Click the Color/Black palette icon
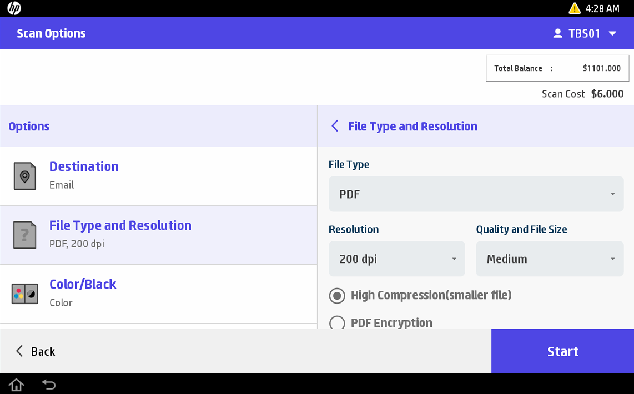This screenshot has height=394, width=634. pyautogui.click(x=24, y=294)
